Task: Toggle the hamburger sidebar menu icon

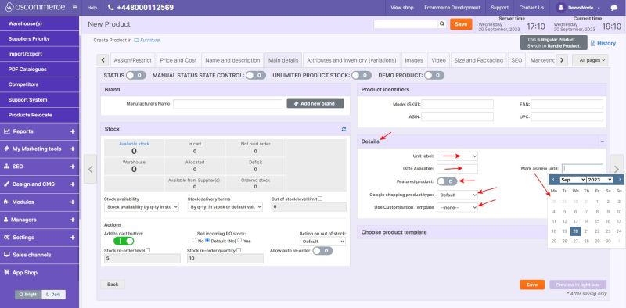Action: 74,8
